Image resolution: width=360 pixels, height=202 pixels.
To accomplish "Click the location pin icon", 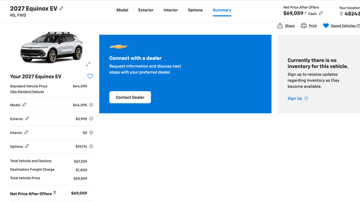I will 341,14.
